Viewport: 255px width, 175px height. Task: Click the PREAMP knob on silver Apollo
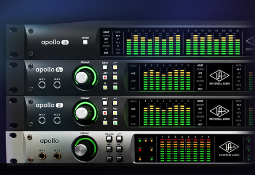[81, 150]
